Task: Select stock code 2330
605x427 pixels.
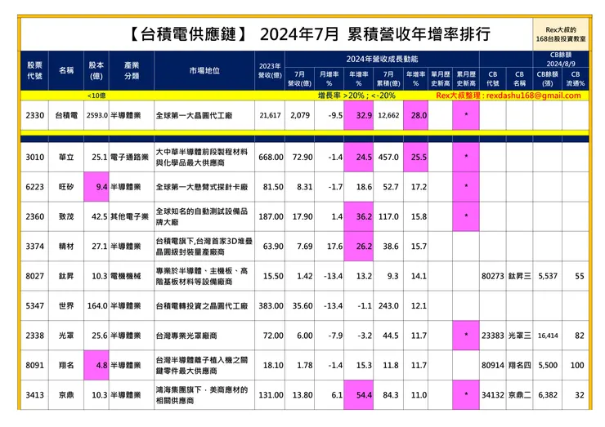Action: point(34,115)
